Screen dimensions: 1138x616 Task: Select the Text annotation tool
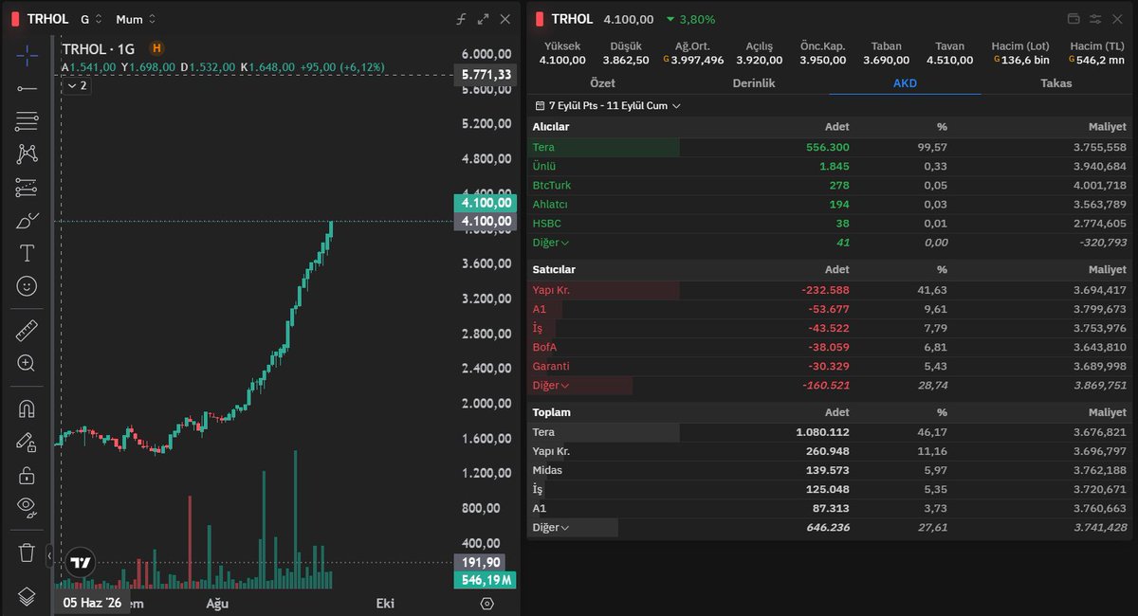[x=27, y=253]
